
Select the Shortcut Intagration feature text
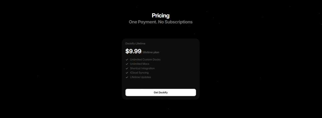click(142, 68)
